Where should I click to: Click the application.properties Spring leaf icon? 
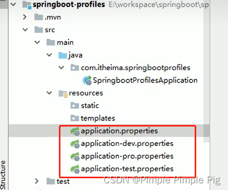click(x=75, y=131)
